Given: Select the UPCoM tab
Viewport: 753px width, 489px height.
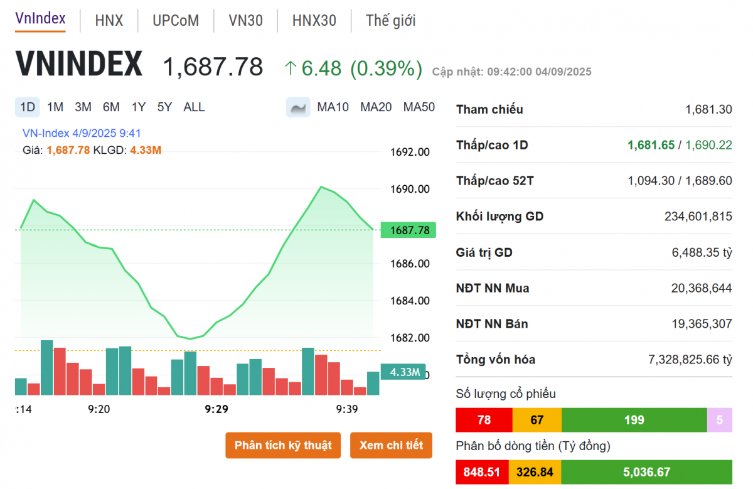Looking at the screenshot, I should point(176,21).
